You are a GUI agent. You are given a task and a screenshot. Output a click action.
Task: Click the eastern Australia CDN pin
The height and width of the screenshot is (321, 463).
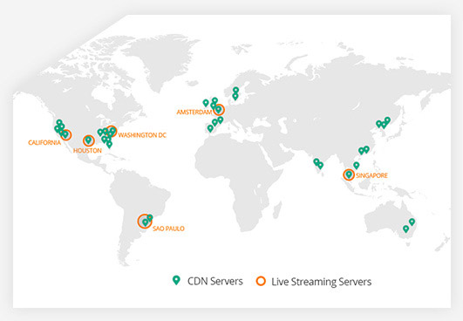(412, 222)
